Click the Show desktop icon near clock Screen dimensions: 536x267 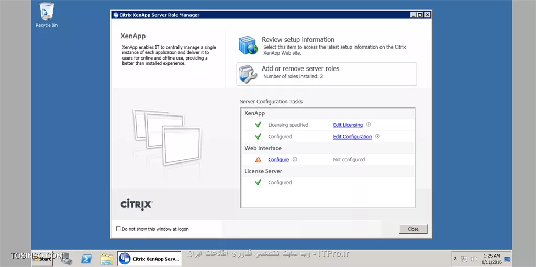tap(507, 259)
